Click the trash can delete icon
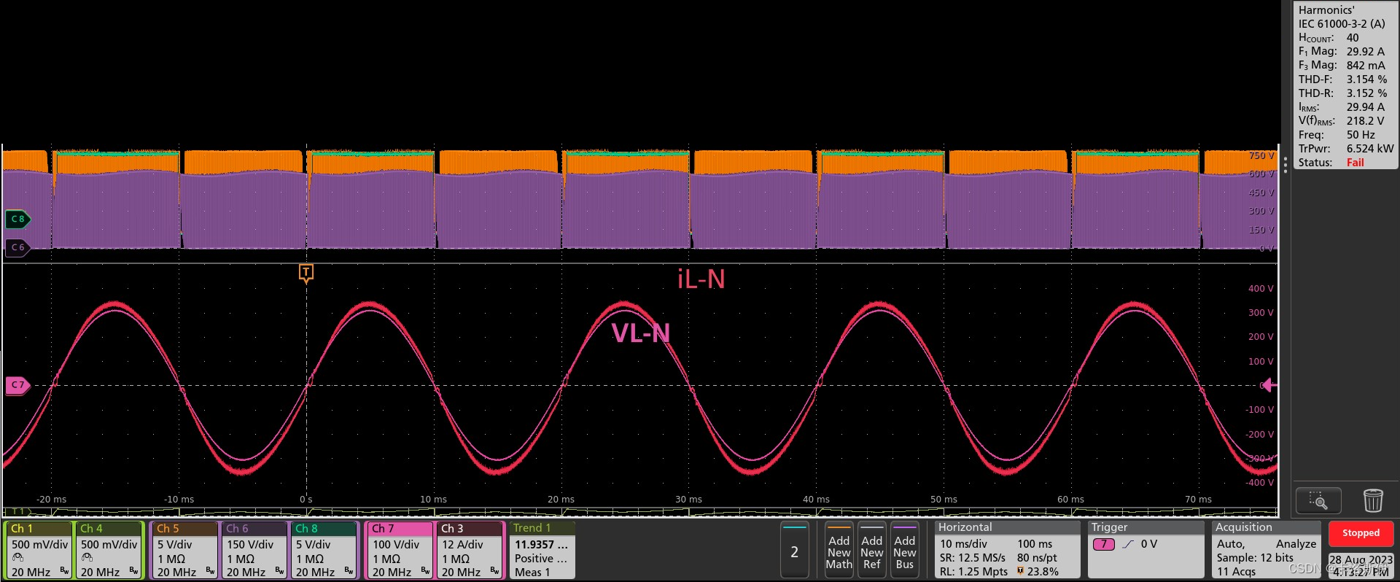1400x582 pixels. [1372, 500]
